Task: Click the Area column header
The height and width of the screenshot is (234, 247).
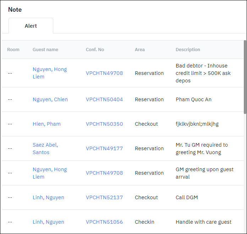Action: tap(140, 50)
